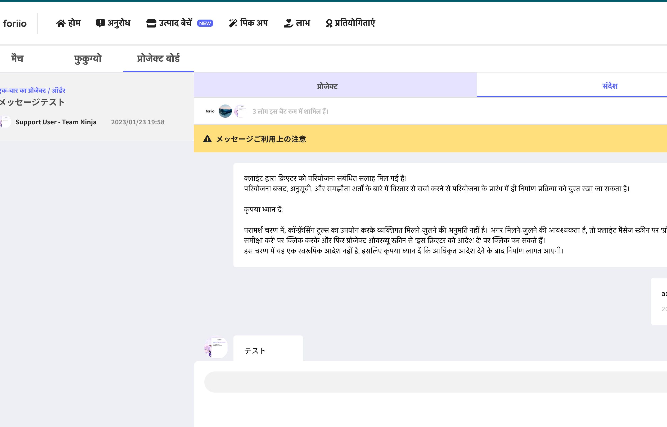
Task: Switch to the फुकुग्यो tab
Action: click(88, 58)
